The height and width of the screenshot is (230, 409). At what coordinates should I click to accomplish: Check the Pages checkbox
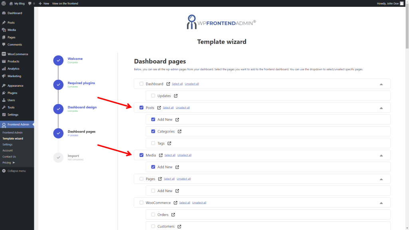coord(141,179)
